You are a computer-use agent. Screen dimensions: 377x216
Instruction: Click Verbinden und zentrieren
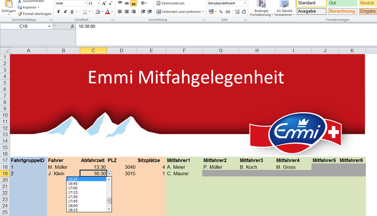[179, 11]
